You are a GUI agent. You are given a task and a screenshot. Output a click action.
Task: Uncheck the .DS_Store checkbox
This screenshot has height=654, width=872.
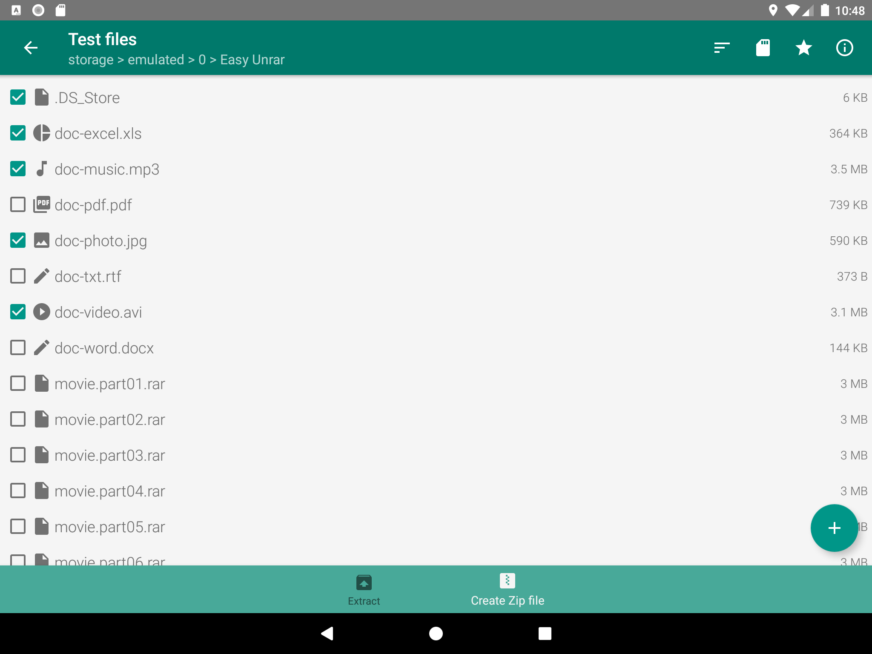[18, 97]
